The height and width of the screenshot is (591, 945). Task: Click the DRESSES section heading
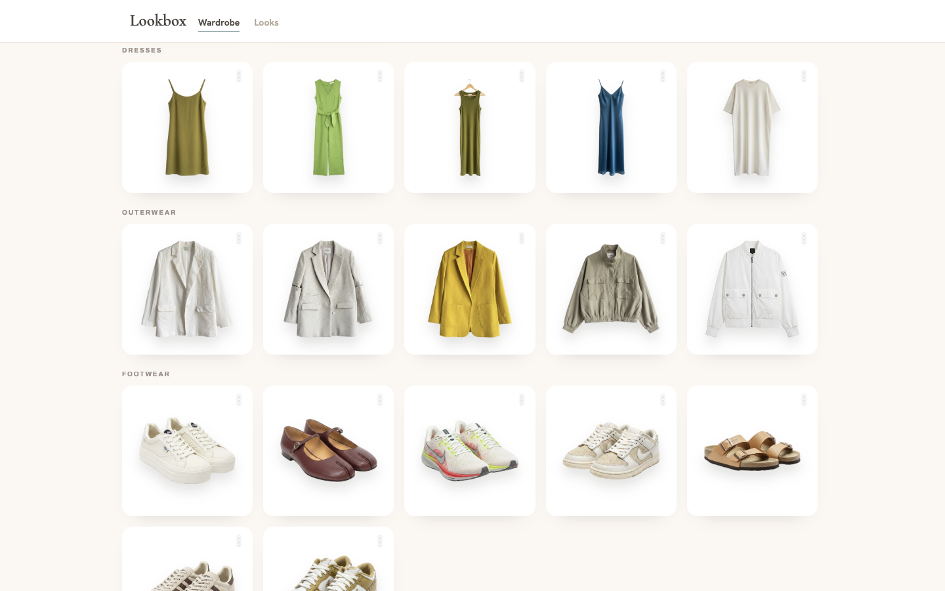[142, 50]
